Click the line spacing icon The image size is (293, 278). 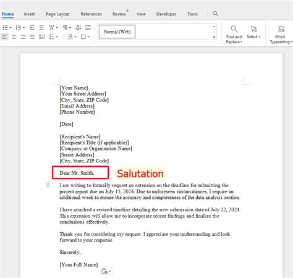point(51,37)
